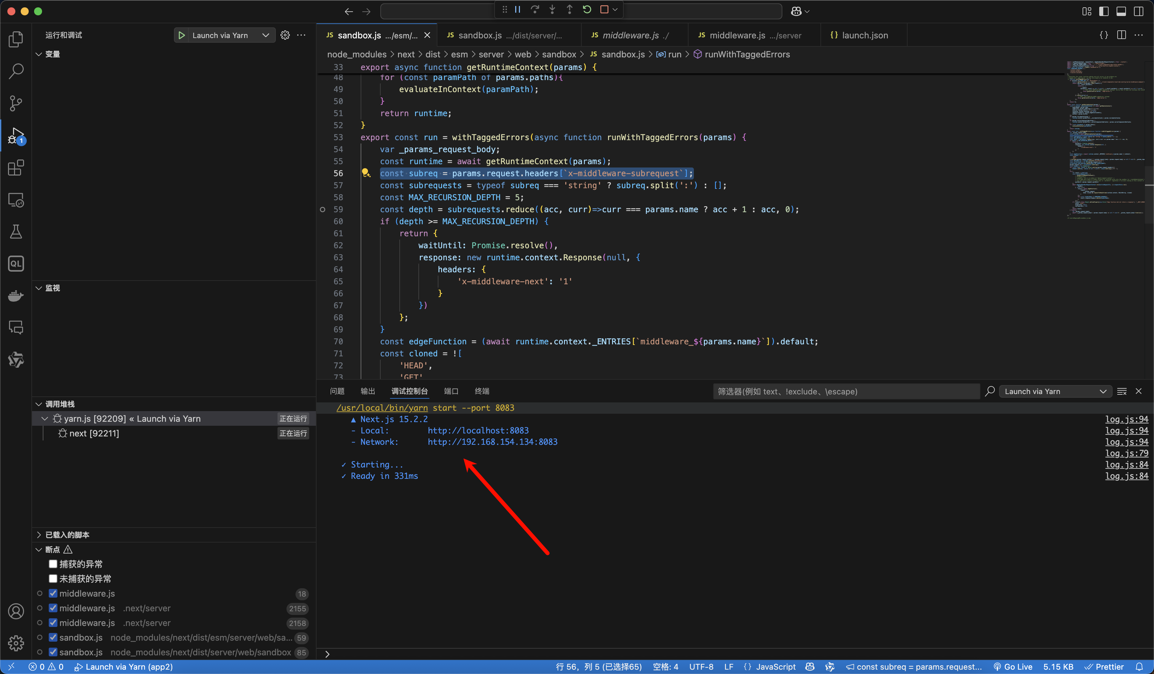Go back in navigation history
This screenshot has height=674, width=1154.
pyautogui.click(x=349, y=11)
